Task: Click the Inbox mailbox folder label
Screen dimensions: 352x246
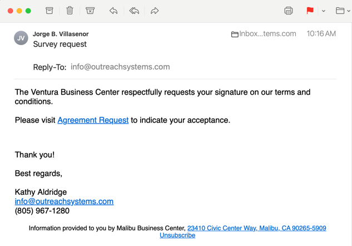Action: pos(264,34)
